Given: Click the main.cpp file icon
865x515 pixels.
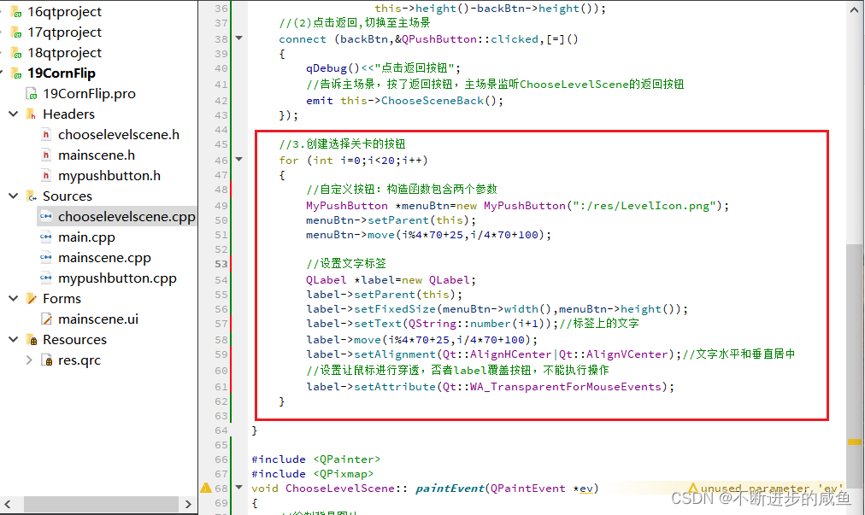Looking at the screenshot, I should (46, 237).
